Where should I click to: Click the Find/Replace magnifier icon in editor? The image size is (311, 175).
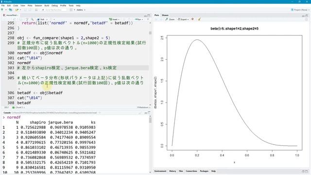pos(32,19)
